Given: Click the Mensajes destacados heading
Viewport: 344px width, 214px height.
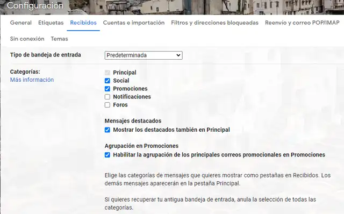Looking at the screenshot, I should point(133,121).
